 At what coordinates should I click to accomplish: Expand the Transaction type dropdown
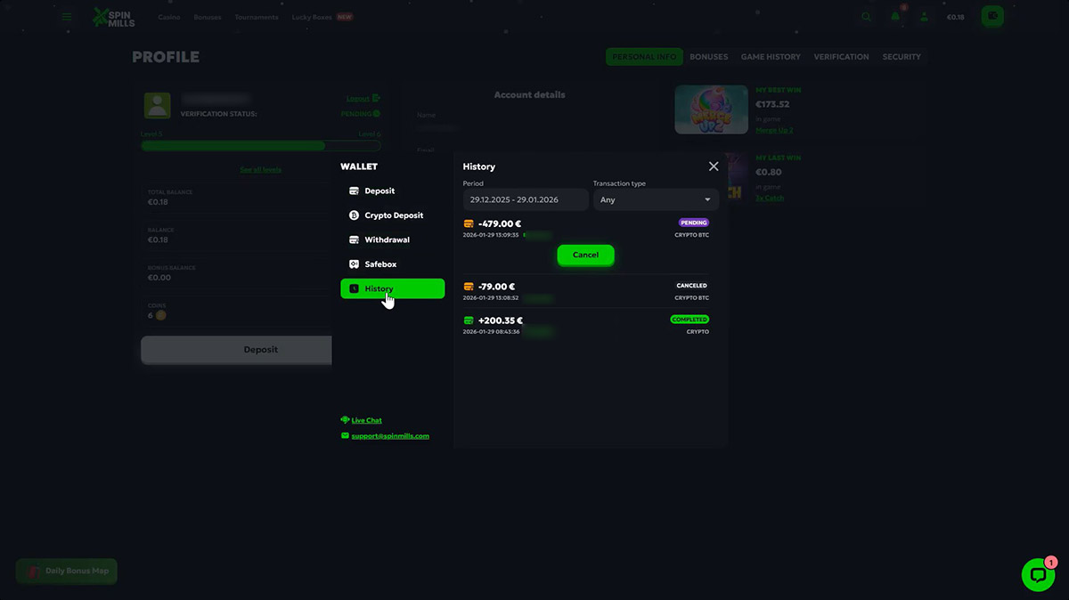click(x=656, y=200)
